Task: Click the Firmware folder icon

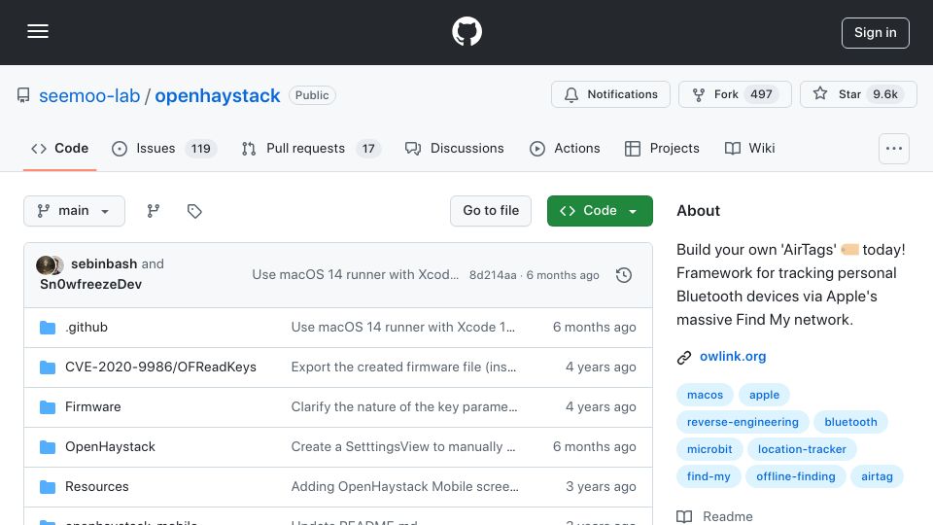Action: coord(48,407)
